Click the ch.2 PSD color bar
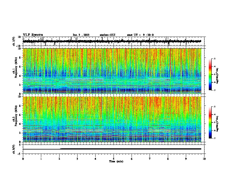This screenshot has width=230, height=178. click(x=210, y=122)
